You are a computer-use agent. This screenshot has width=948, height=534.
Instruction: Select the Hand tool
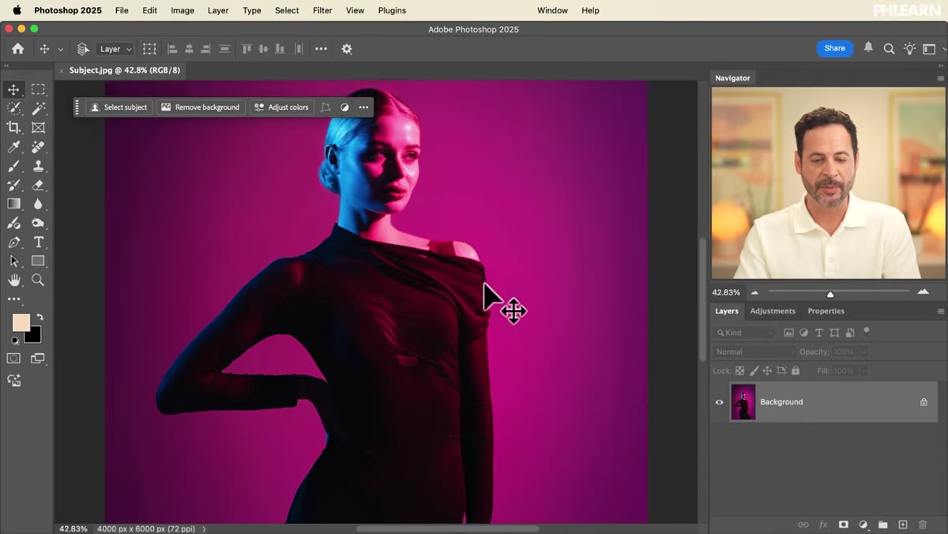[x=13, y=280]
